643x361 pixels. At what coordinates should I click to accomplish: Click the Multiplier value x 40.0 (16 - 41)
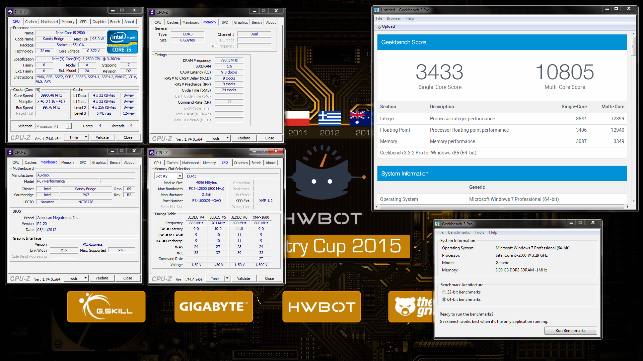pos(51,101)
